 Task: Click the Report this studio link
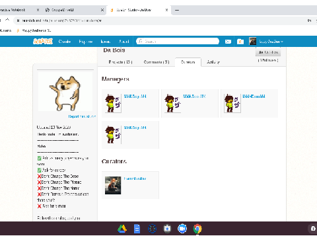pos(82,116)
